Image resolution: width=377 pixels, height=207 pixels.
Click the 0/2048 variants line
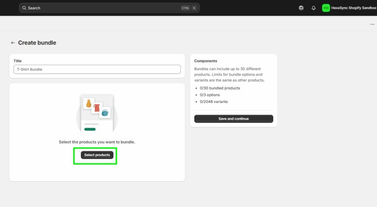[x=214, y=102]
